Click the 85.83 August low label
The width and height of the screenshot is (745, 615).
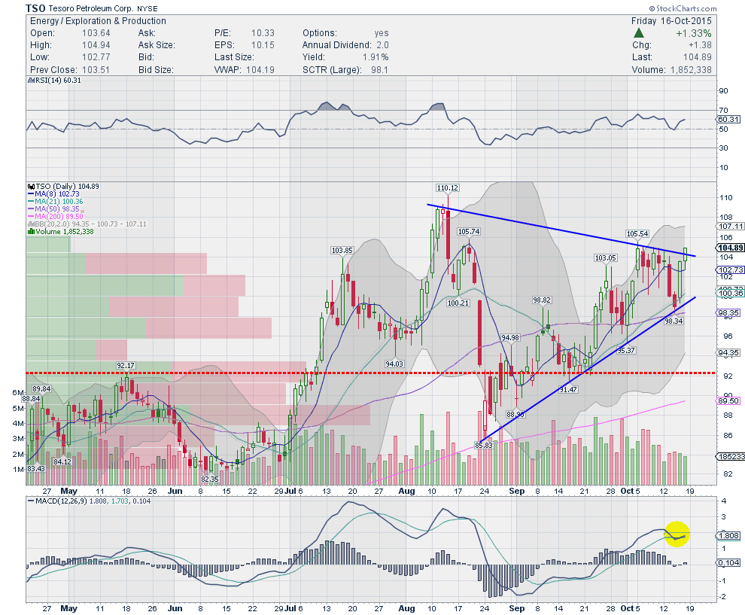[x=484, y=446]
